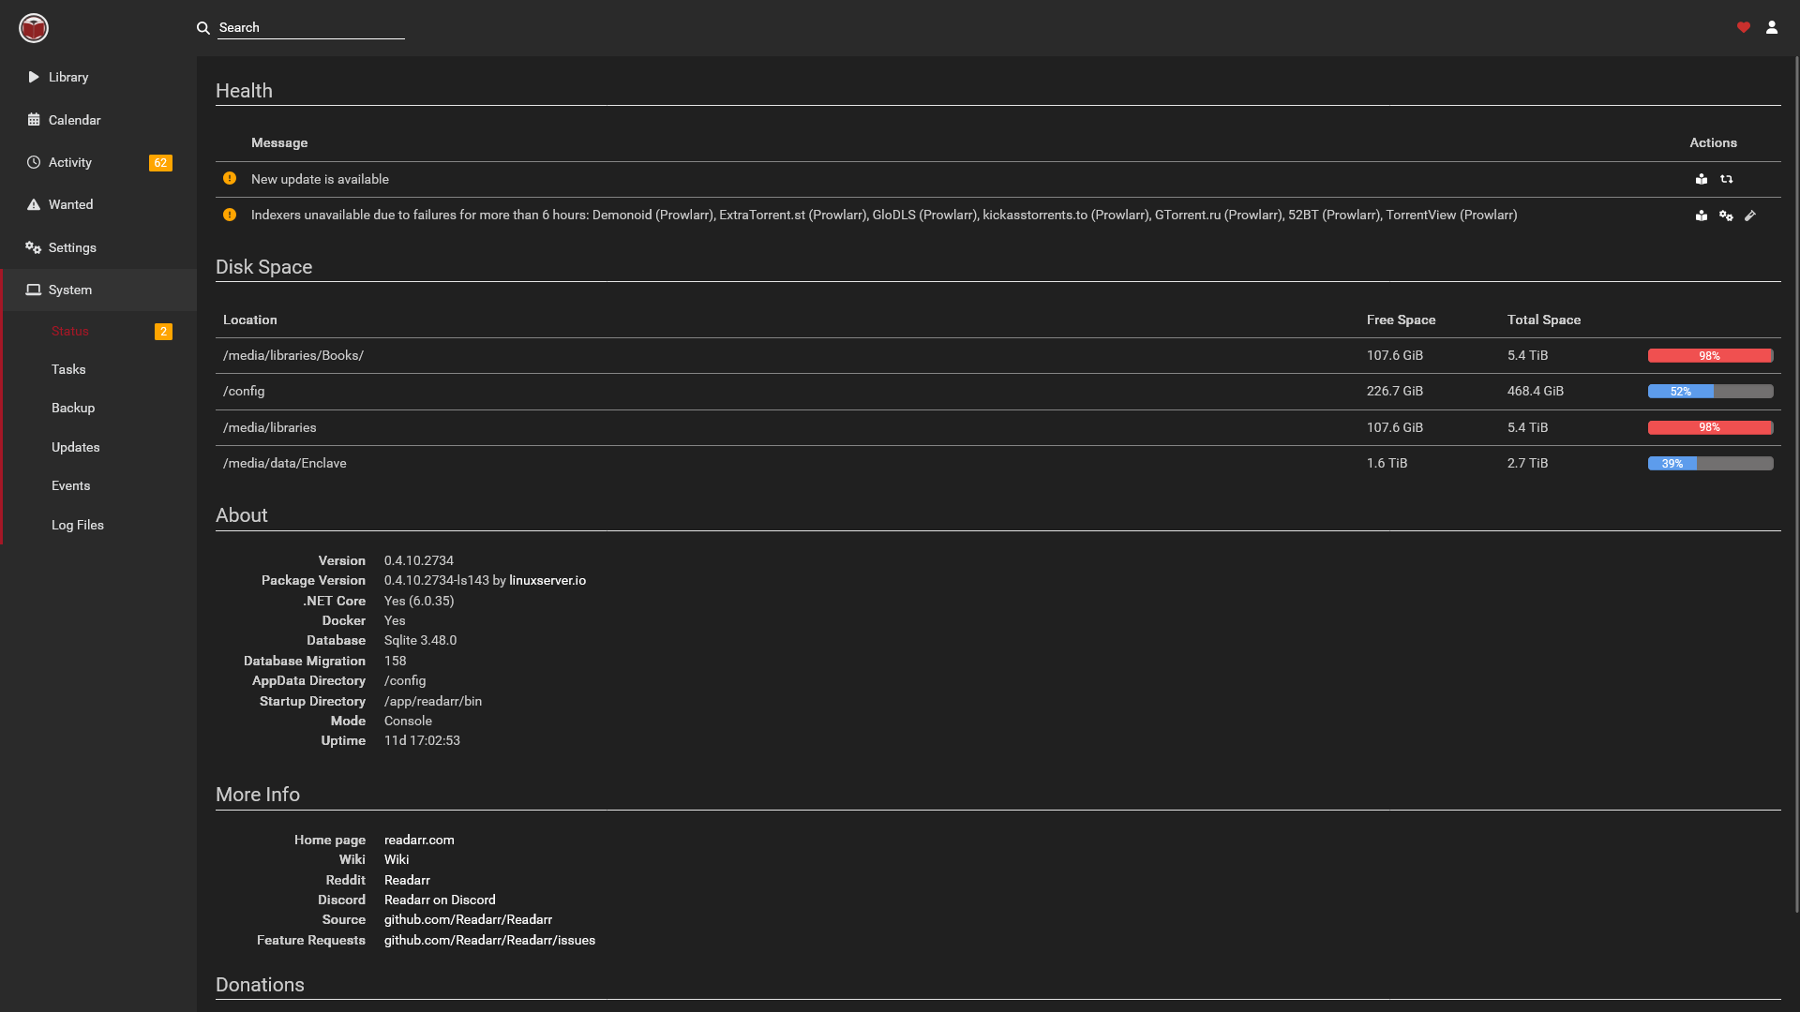Open Log Files submenu item
Viewport: 1800px width, 1012px height.
[78, 525]
